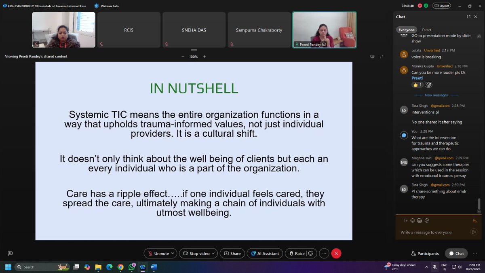
Task: Click the Share button
Action: coord(232,254)
